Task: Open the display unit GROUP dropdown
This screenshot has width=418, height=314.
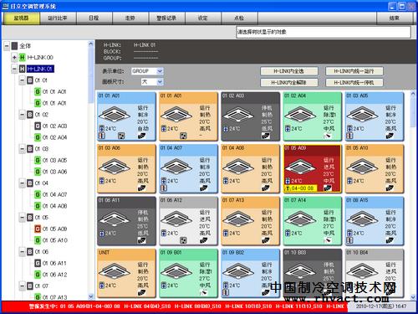Action: [147, 71]
